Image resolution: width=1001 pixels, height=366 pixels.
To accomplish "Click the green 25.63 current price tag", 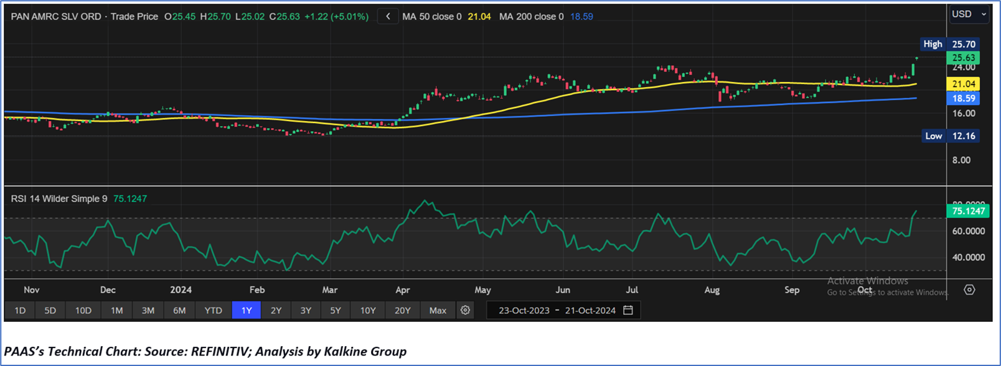I will coord(962,58).
